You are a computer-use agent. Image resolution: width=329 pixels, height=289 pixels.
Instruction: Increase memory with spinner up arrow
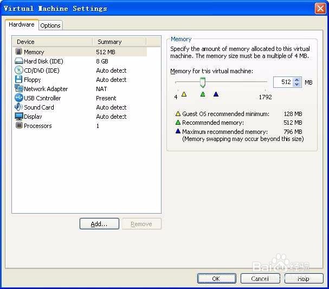point(296,80)
